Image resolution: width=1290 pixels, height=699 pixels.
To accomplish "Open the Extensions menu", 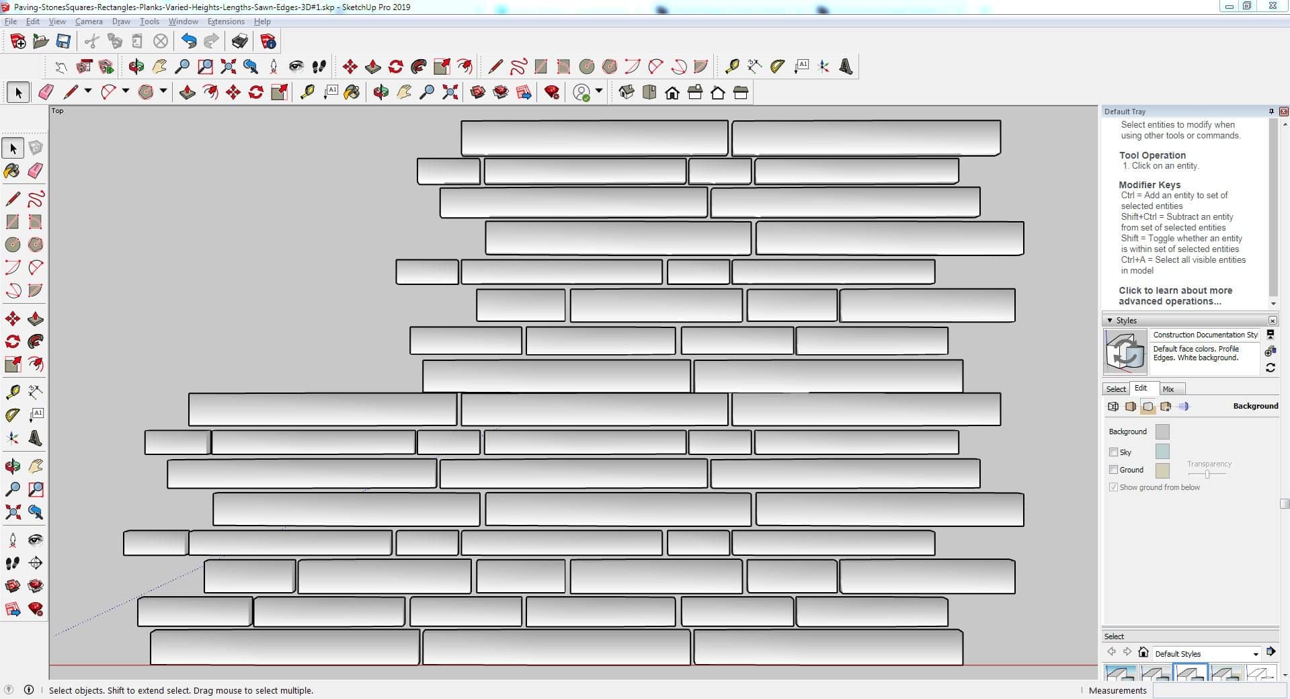I will coord(226,22).
